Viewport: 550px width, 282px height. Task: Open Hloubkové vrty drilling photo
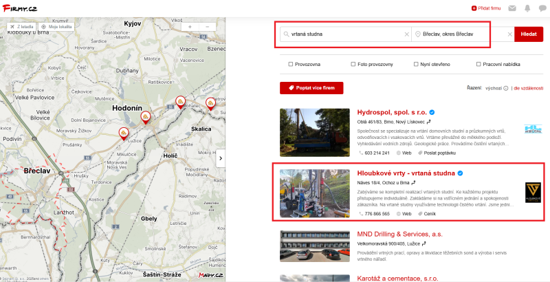(315, 193)
